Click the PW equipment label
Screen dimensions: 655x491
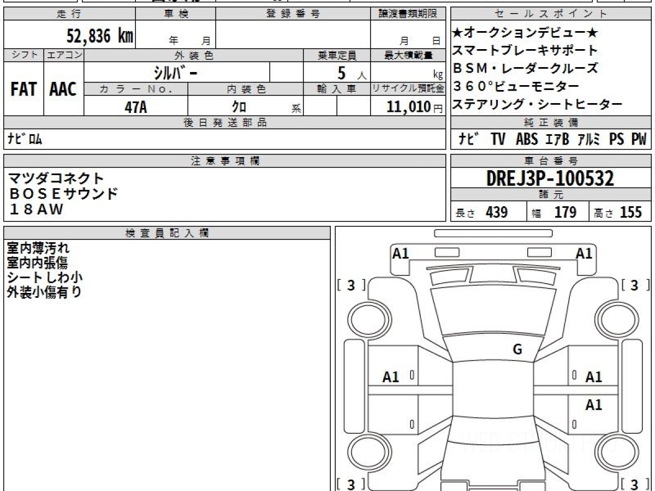(639, 139)
